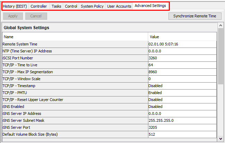
Task: Select the iSCSI Port Number value 3260
Action: [x=182, y=58]
